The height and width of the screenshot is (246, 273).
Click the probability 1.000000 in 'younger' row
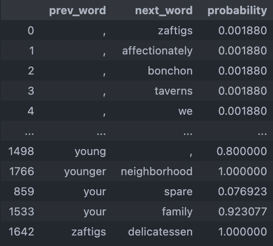pyautogui.click(x=242, y=171)
